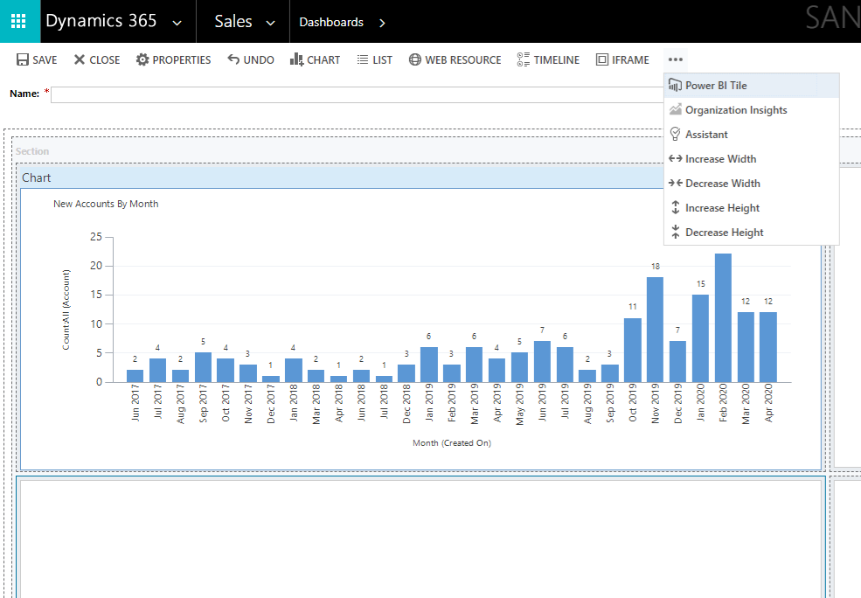Viewport: 861px width, 598px height.
Task: Select the Chart component header
Action: [x=340, y=177]
